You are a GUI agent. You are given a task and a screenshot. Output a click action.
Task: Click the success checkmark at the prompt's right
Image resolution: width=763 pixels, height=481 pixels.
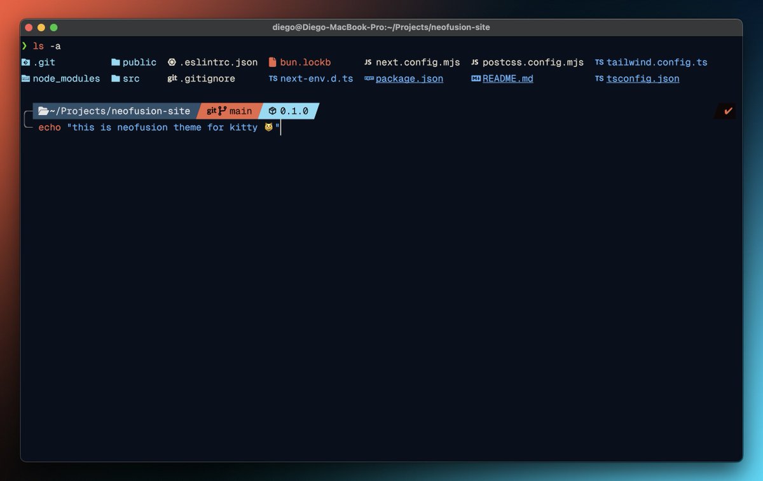tap(726, 110)
